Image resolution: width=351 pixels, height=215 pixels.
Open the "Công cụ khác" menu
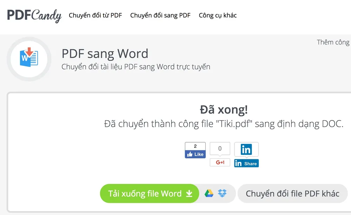point(218,15)
